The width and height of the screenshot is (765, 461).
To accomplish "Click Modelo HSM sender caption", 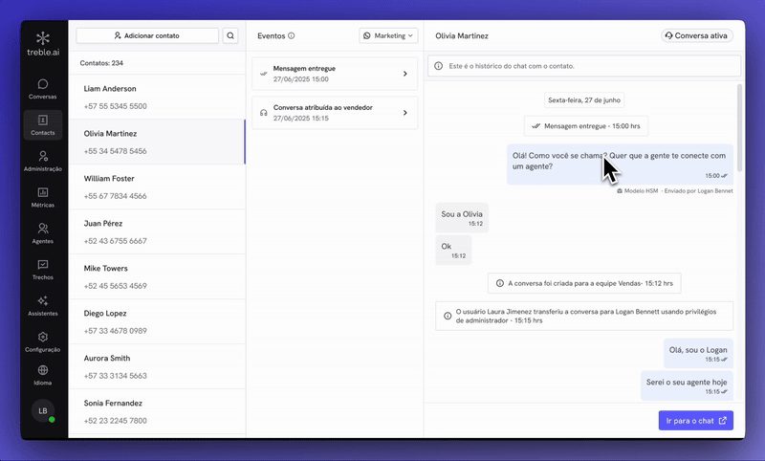I will [x=675, y=191].
